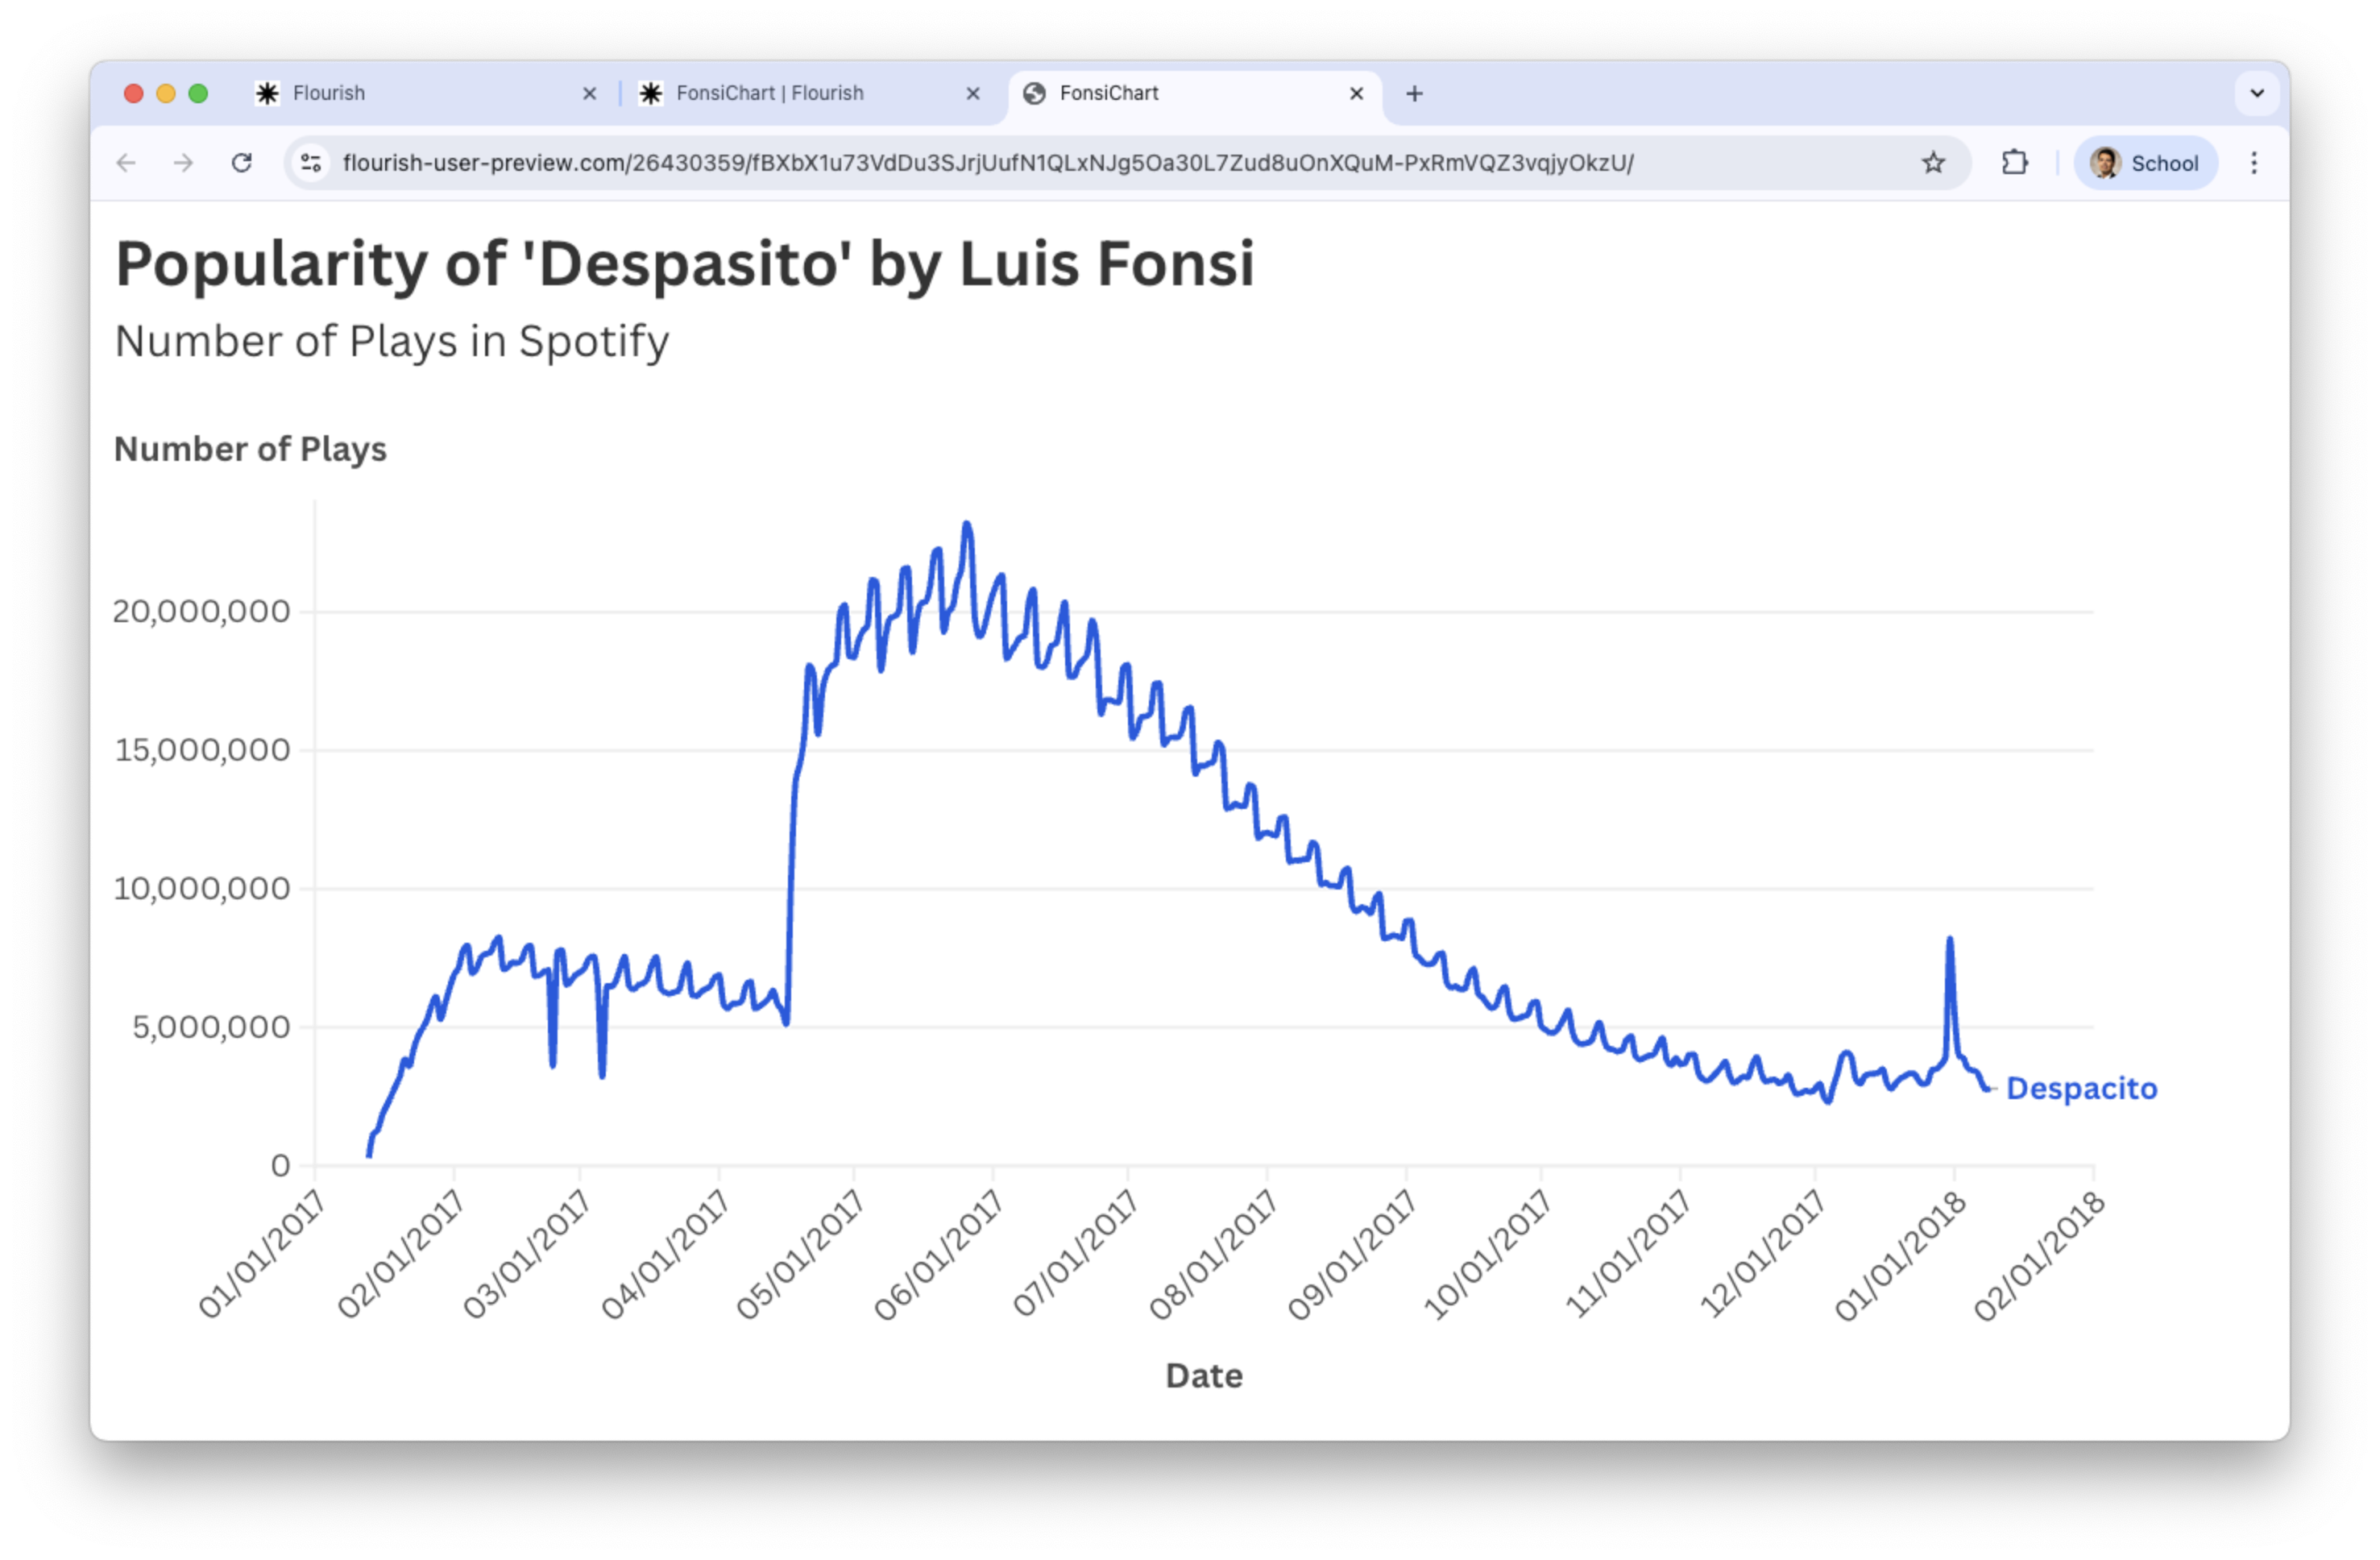Open the Extensions puzzle icon

[2014, 163]
